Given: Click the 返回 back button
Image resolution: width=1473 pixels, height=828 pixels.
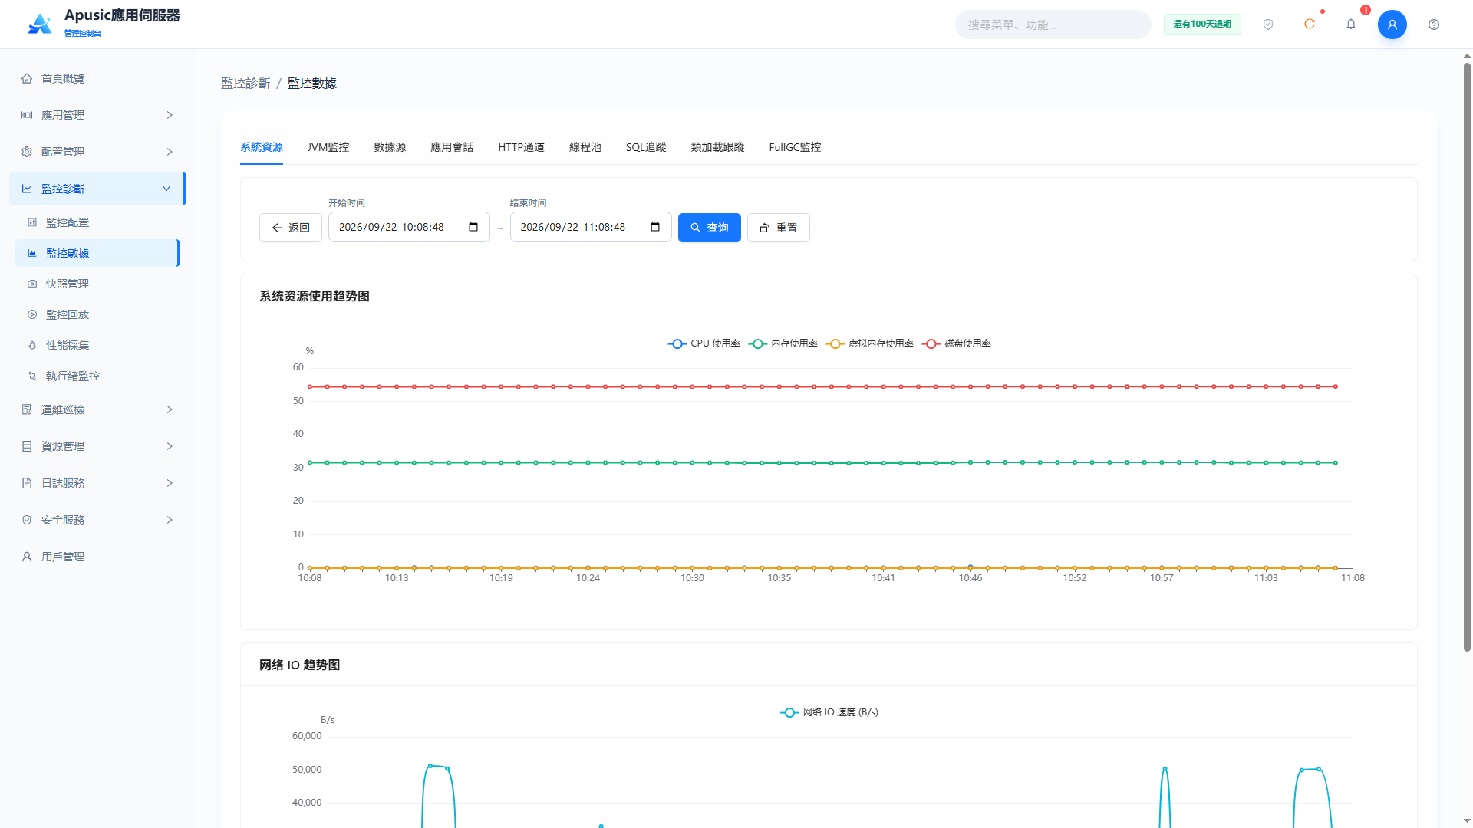Looking at the screenshot, I should [x=291, y=228].
